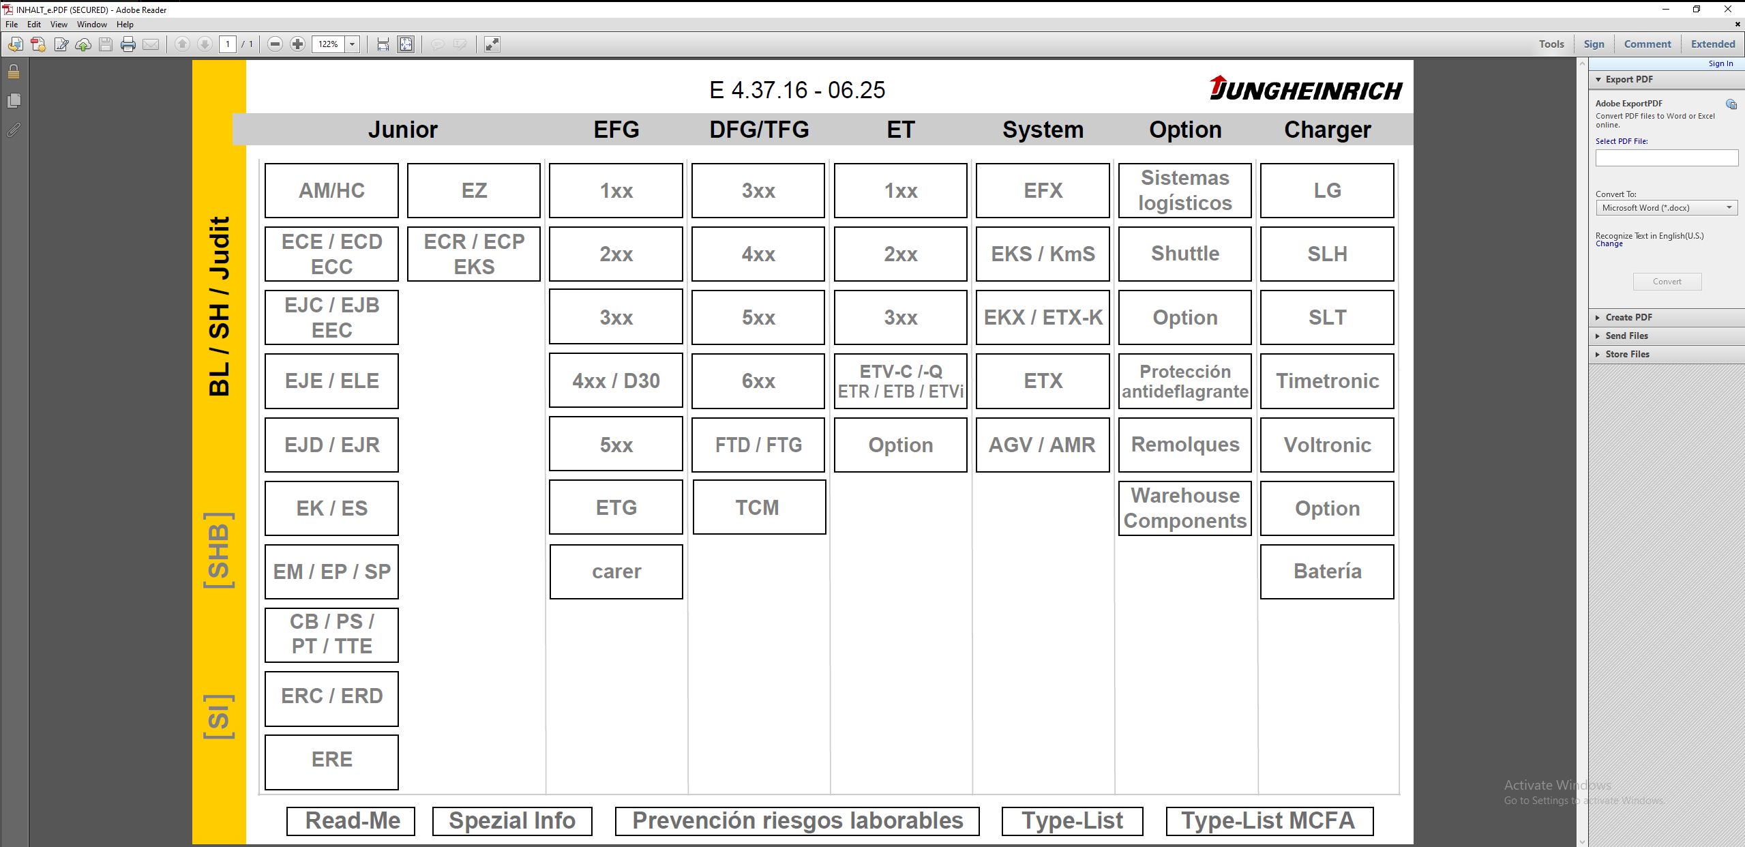
Task: Click the Zoom In plus button
Action: [x=297, y=44]
